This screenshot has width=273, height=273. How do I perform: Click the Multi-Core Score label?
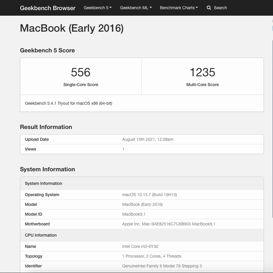pos(202,85)
